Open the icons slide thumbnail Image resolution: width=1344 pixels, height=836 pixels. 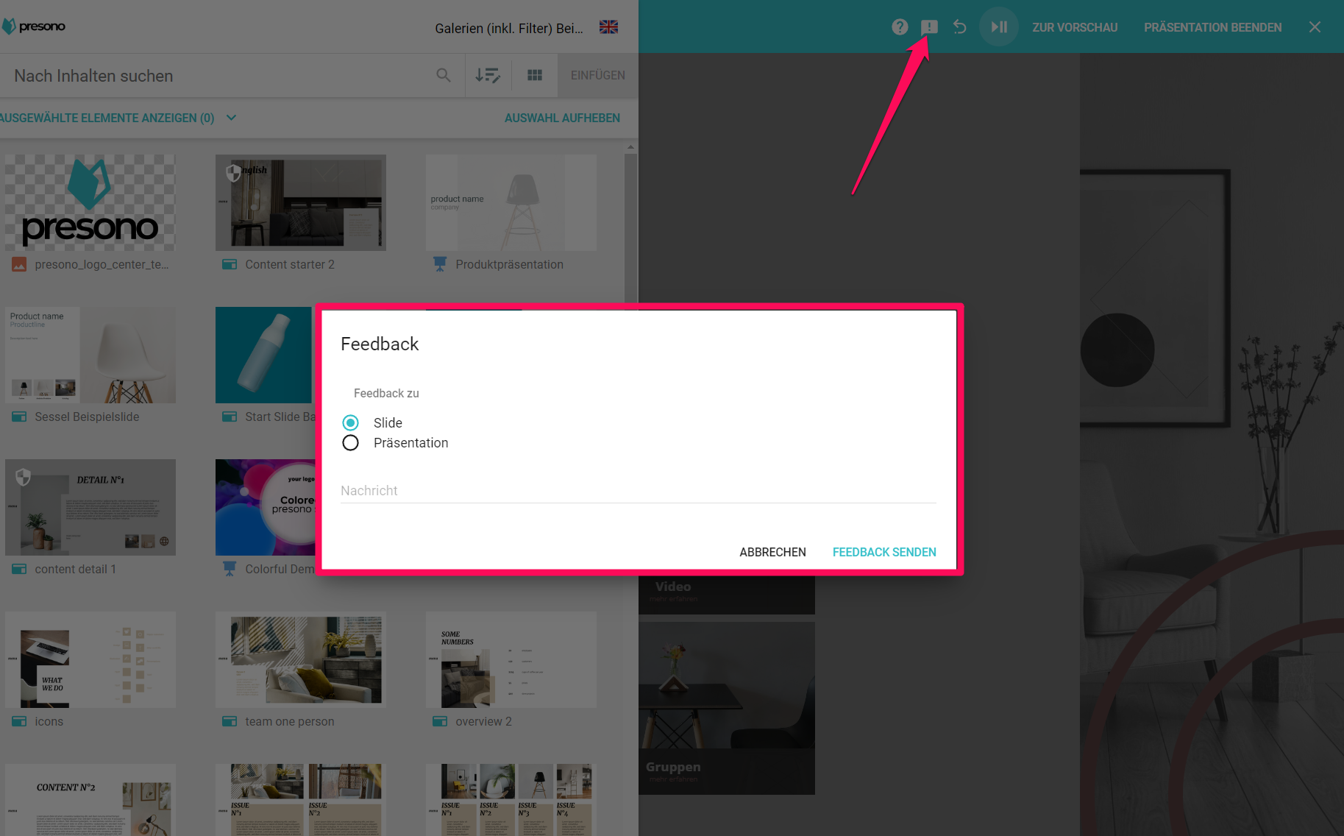pyautogui.click(x=90, y=659)
